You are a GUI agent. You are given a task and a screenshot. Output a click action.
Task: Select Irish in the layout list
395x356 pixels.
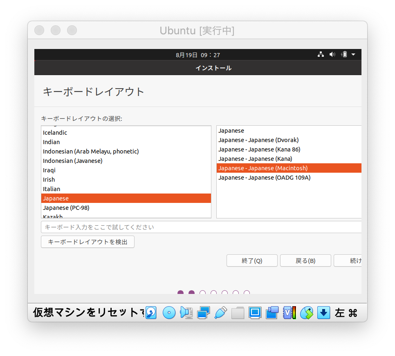click(126, 180)
